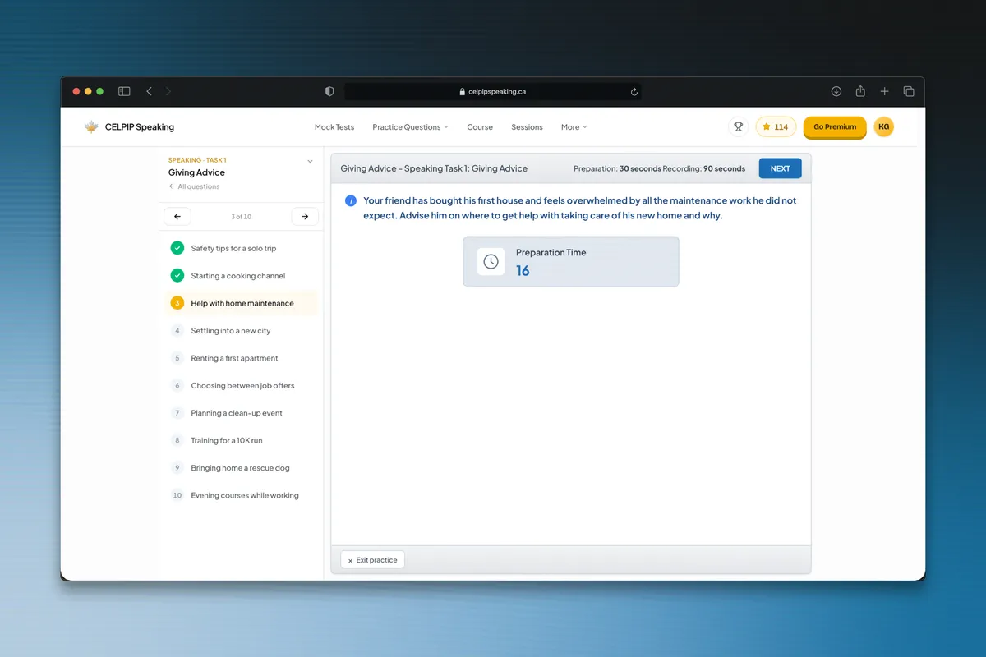Open the Sessions menu item
This screenshot has height=657, width=986.
tap(527, 127)
